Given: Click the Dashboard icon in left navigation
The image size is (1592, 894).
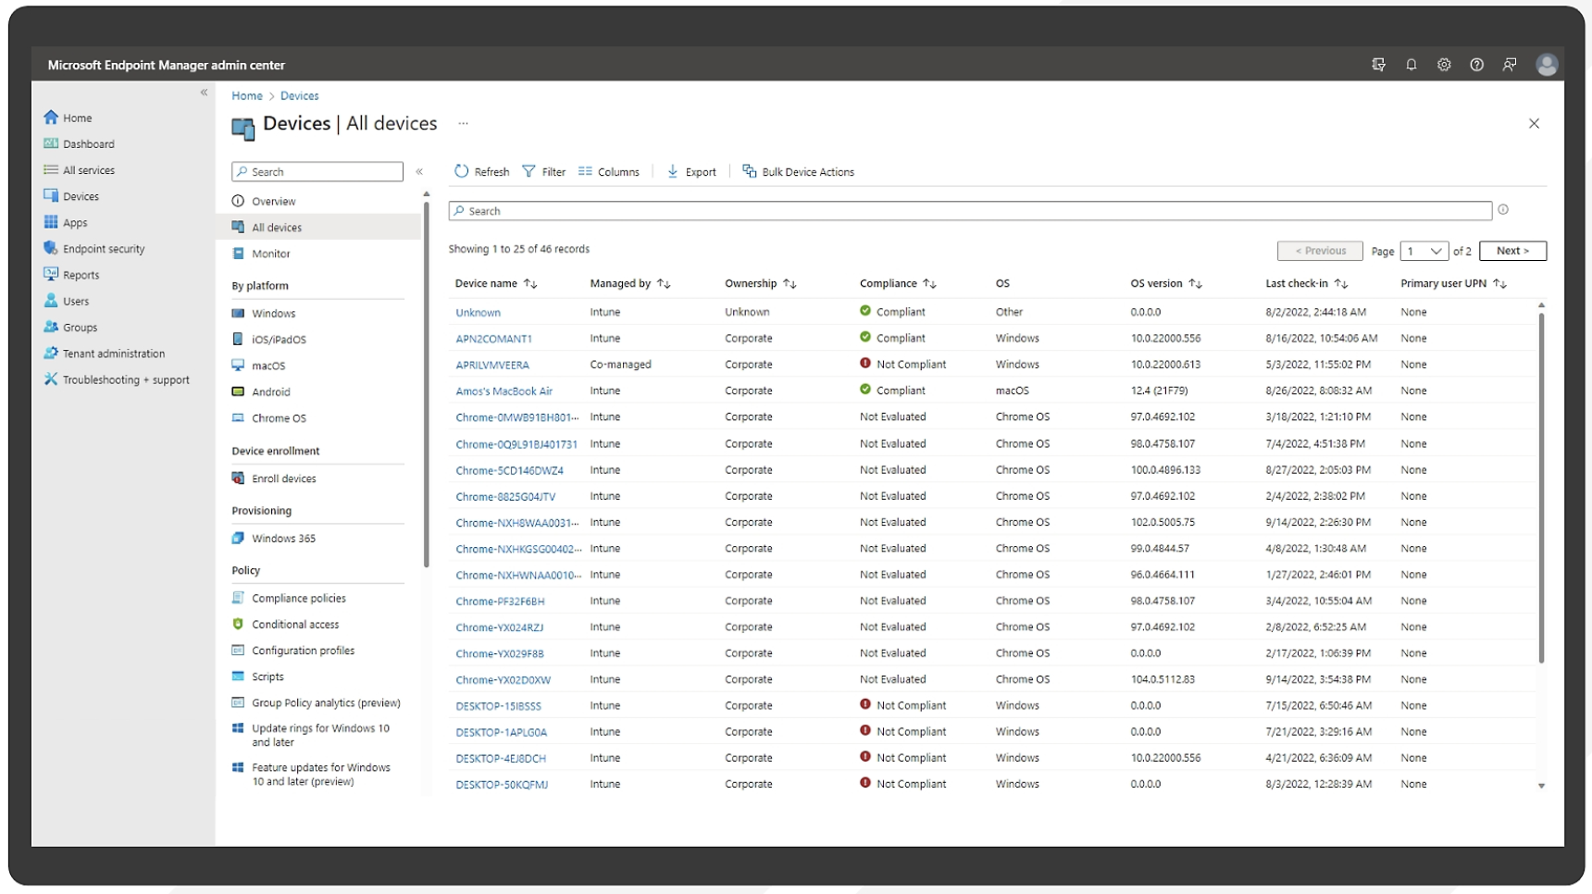Looking at the screenshot, I should pyautogui.click(x=51, y=143).
